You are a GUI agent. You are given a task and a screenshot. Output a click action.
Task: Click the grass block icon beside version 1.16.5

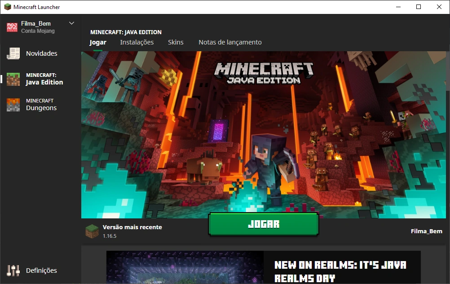click(92, 231)
